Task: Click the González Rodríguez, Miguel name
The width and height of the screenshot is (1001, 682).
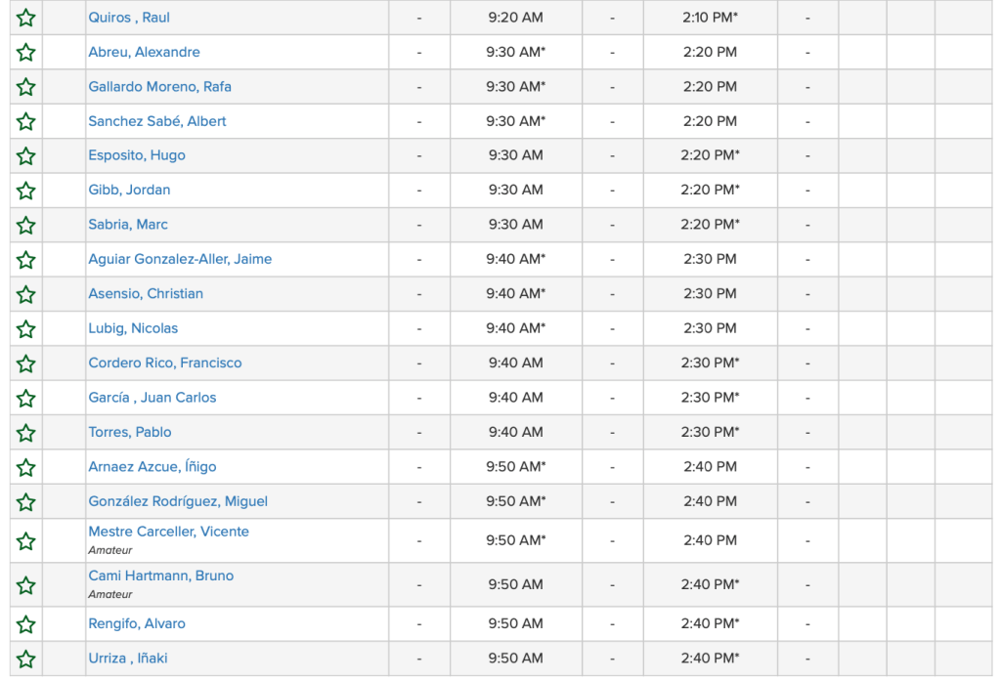Action: 177,501
